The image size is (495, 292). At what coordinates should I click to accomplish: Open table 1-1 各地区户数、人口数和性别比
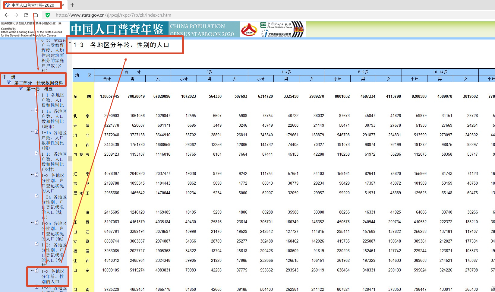point(53,100)
